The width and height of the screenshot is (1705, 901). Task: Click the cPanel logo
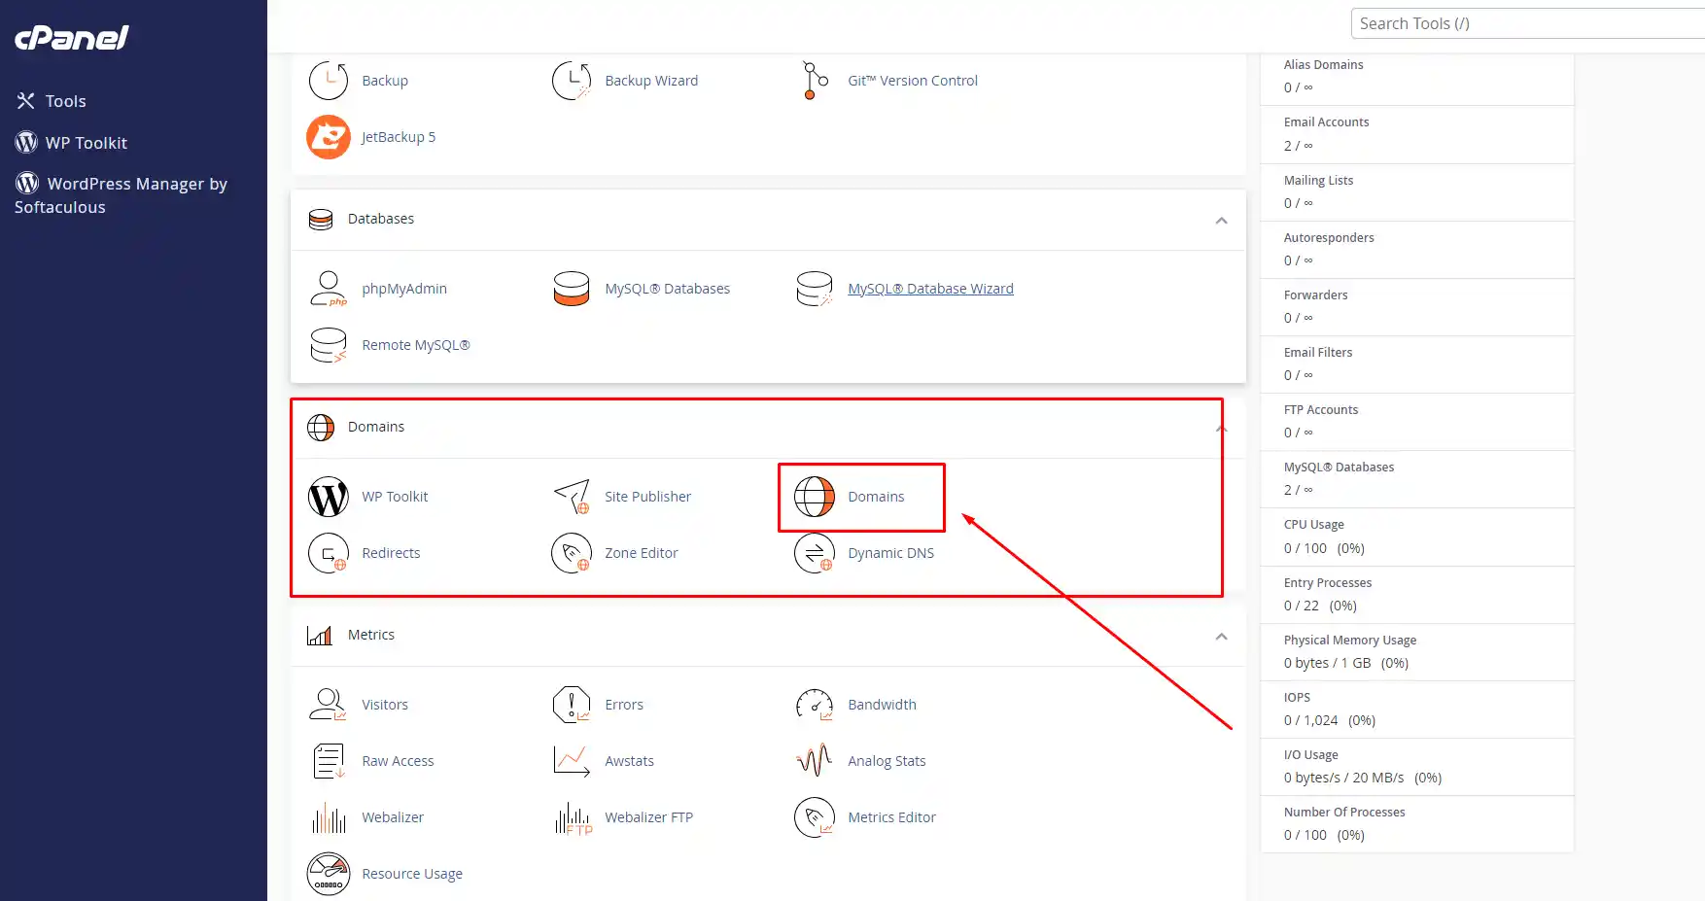(72, 38)
